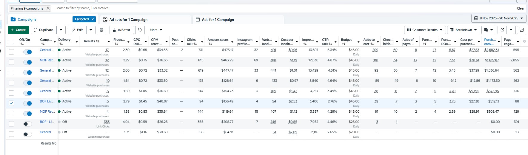Tick the select-all checkbox in table header

pos(11,41)
